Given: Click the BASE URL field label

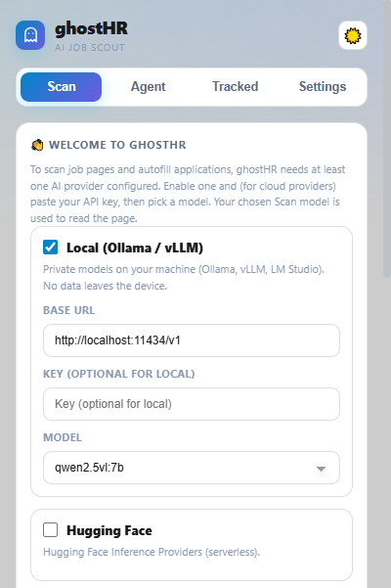Looking at the screenshot, I should [68, 310].
